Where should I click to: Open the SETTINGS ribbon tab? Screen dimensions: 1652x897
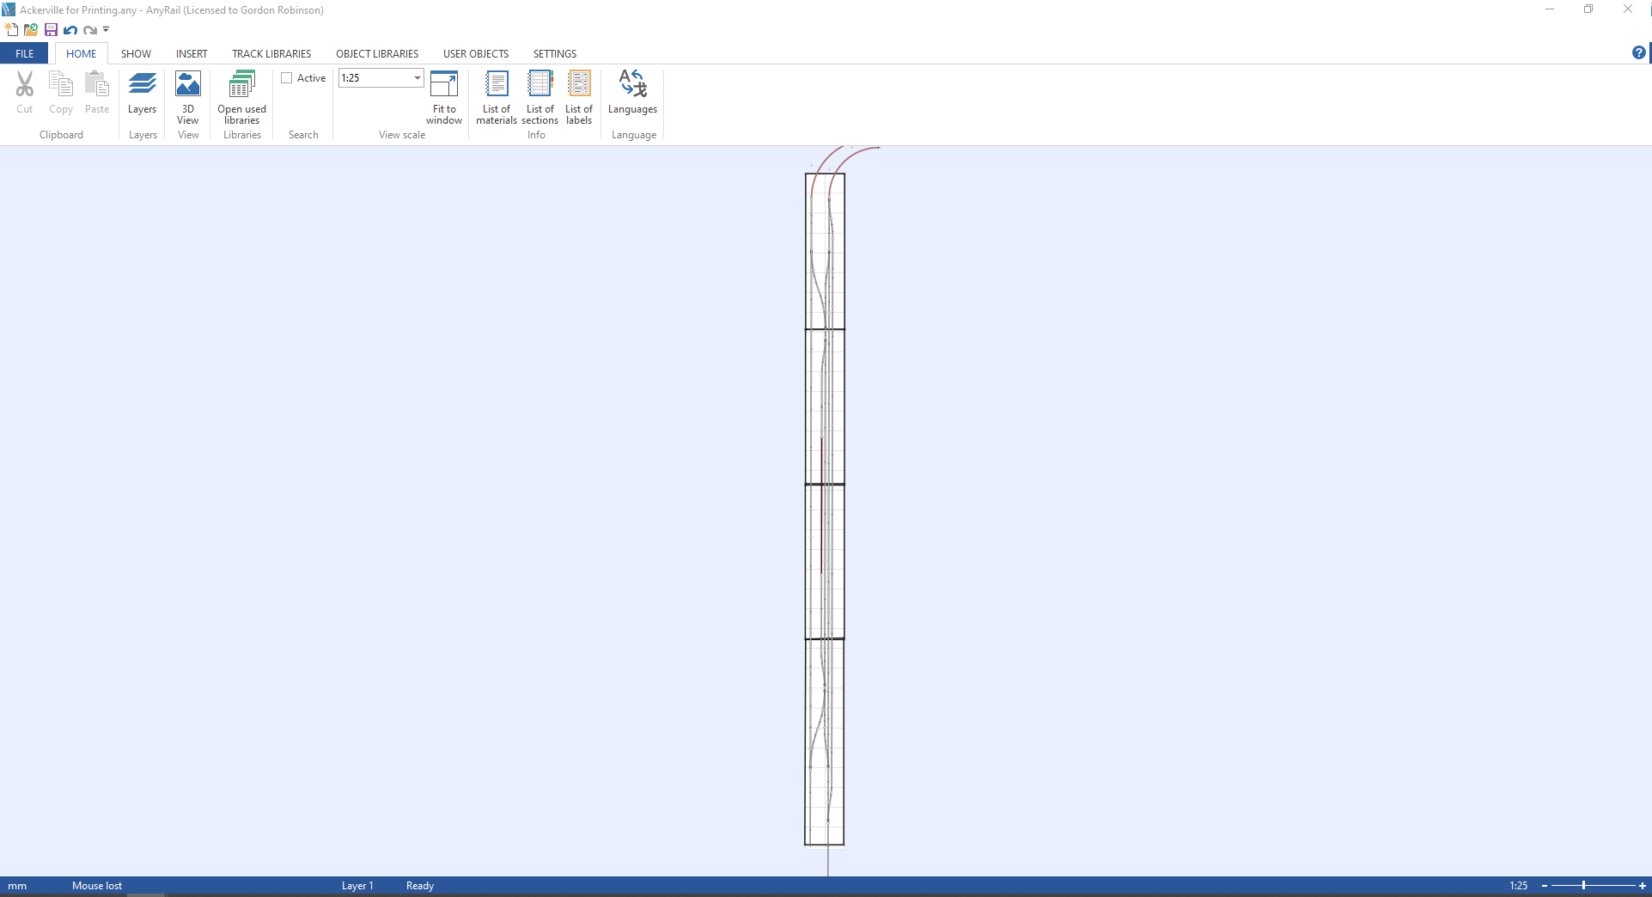pos(554,54)
